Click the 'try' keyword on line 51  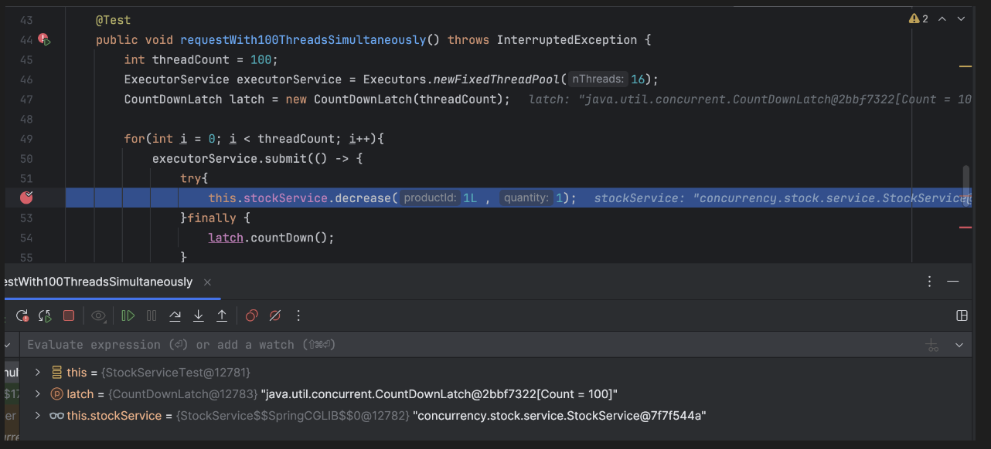pos(191,178)
